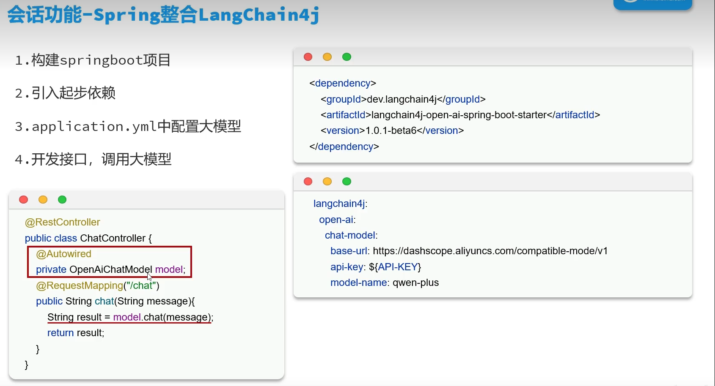Click the artifactId langchain4j-open-ai-spring-boot-starter text
This screenshot has width=715, height=386.
click(x=460, y=114)
